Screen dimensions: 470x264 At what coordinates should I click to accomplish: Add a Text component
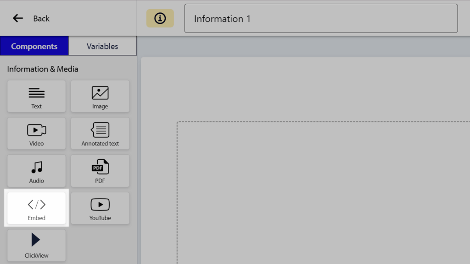[x=37, y=96]
